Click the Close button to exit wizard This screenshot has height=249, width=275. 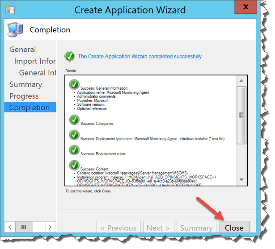pyautogui.click(x=235, y=227)
